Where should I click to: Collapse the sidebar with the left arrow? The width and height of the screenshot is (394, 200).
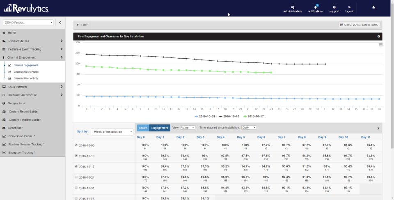[x=60, y=23]
